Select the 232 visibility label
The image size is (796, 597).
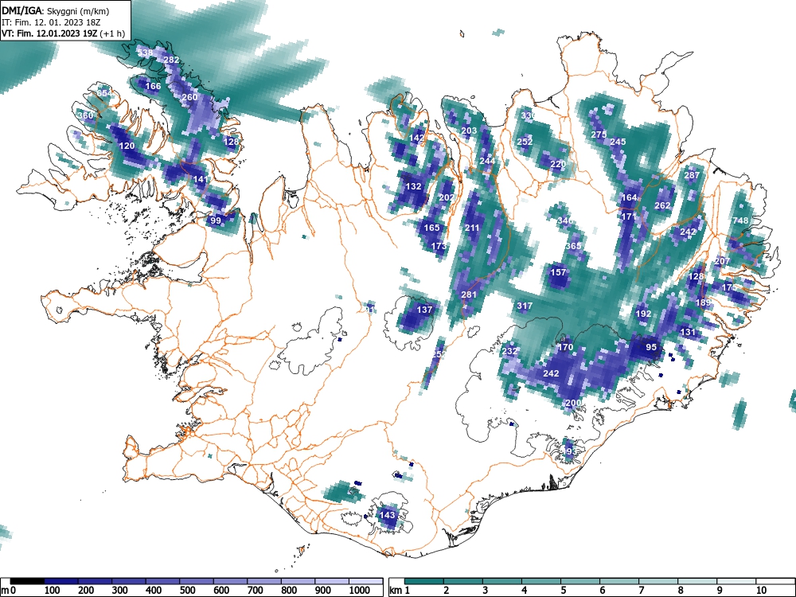coord(509,351)
